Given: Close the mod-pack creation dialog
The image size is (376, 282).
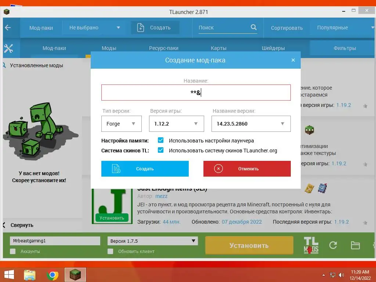Looking at the screenshot, I should pyautogui.click(x=293, y=60).
